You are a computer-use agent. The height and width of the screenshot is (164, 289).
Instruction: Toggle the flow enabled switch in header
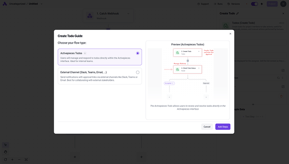(x=255, y=4)
